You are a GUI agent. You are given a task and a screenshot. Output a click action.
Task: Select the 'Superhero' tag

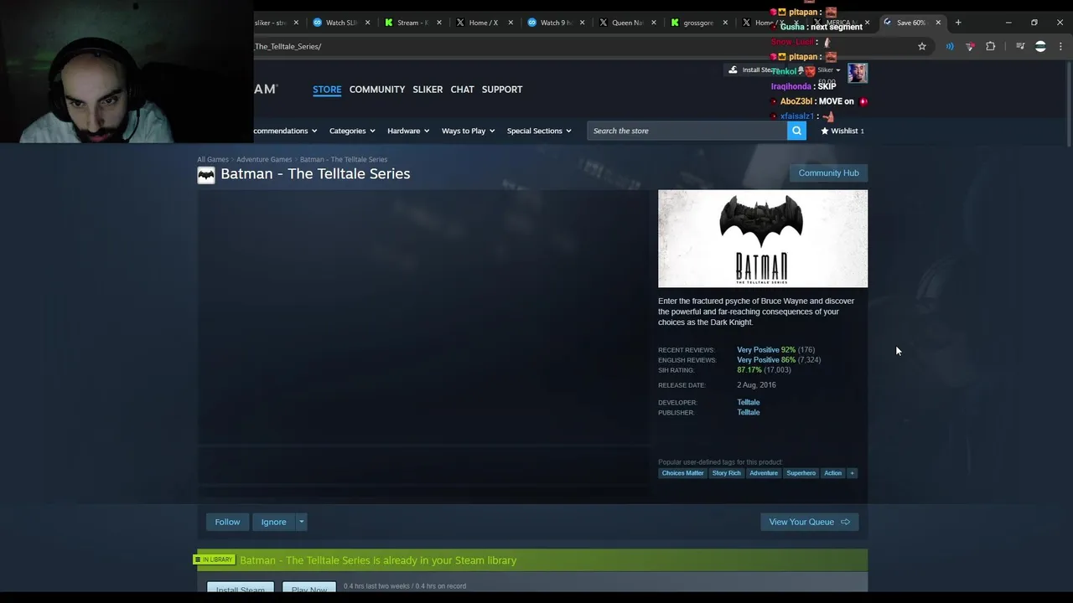[x=801, y=473]
